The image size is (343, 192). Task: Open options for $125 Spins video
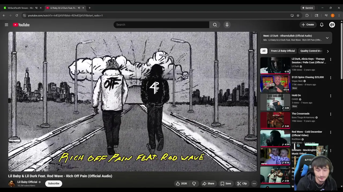point(330,78)
